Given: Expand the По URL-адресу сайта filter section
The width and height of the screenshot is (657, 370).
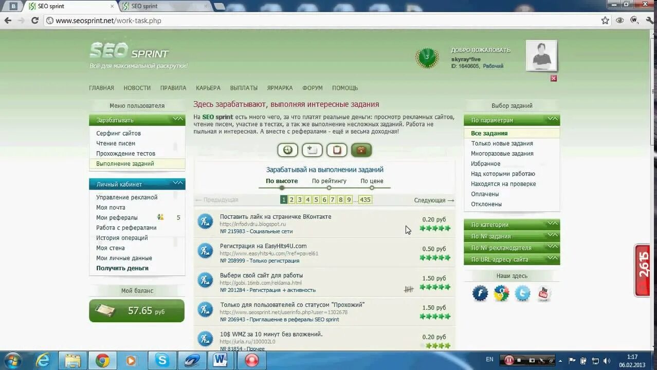Looking at the screenshot, I should pyautogui.click(x=512, y=260).
